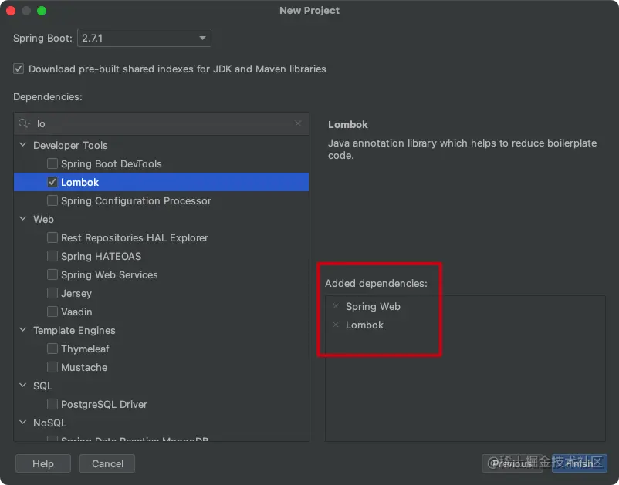Toggle Download pre-built shared indexes checkbox
This screenshot has height=485, width=619.
19,69
